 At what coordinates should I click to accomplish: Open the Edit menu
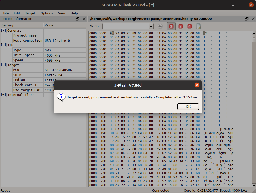[x=17, y=13]
